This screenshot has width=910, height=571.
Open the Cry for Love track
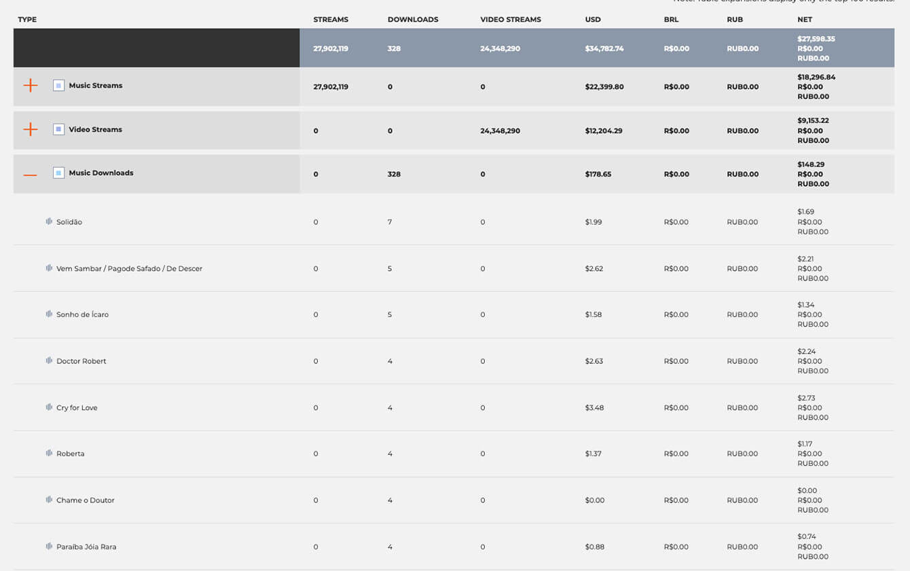click(77, 408)
